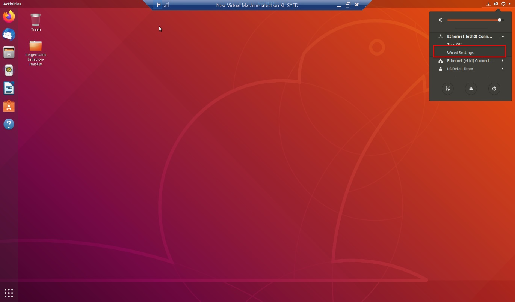Click the lock screen button
Viewport: 515px width, 302px height.
click(471, 89)
